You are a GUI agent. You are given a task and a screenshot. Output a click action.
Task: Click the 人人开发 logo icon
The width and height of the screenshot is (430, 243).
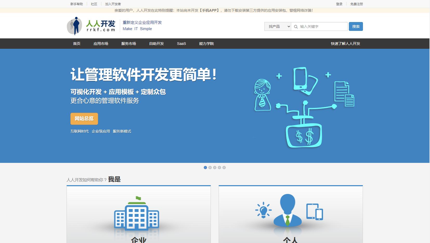[x=76, y=25]
